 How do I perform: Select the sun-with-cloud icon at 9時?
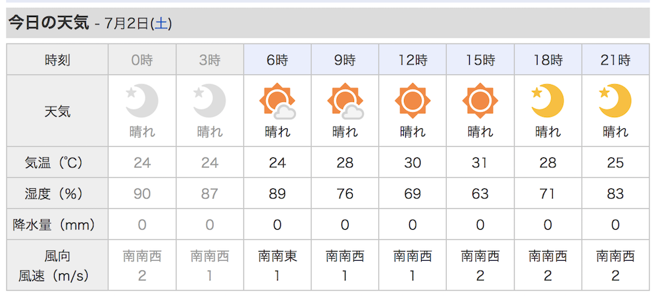(345, 101)
